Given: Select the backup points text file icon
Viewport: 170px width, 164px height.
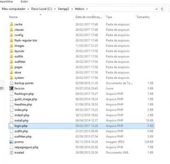Looking at the screenshot, I should click(11, 83).
